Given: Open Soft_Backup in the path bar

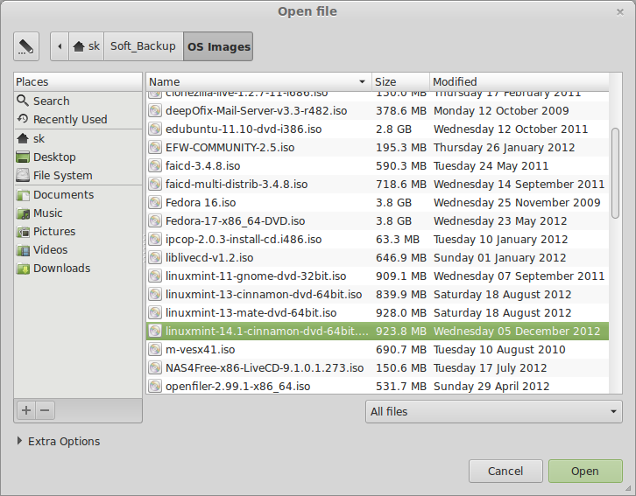Looking at the screenshot, I should coord(143,46).
